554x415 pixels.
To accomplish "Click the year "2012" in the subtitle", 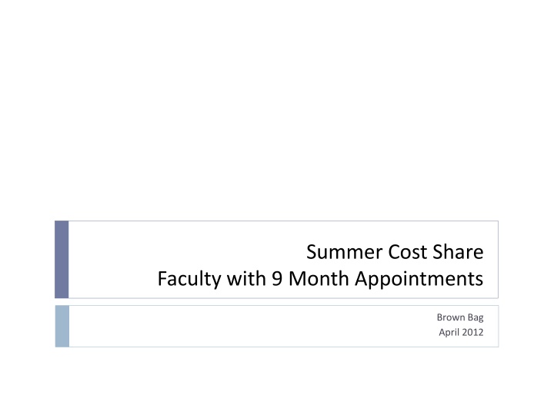I will (472, 332).
